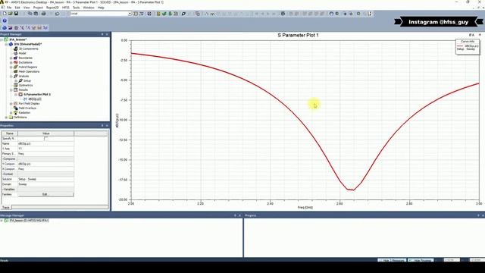Select the Setup item under Analysis
The width and height of the screenshot is (485, 273).
click(27, 81)
